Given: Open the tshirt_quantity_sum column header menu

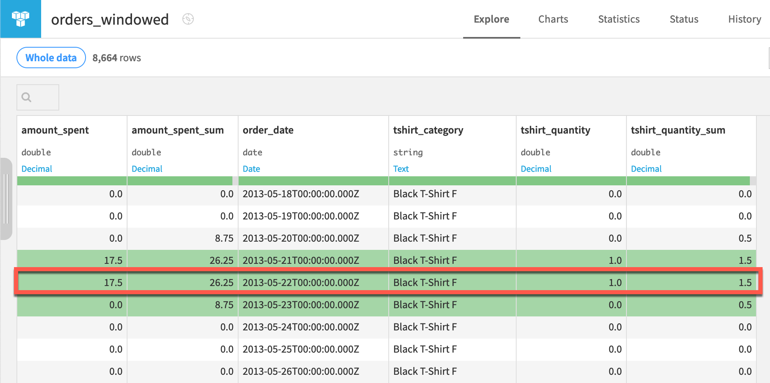Looking at the screenshot, I should coord(678,130).
